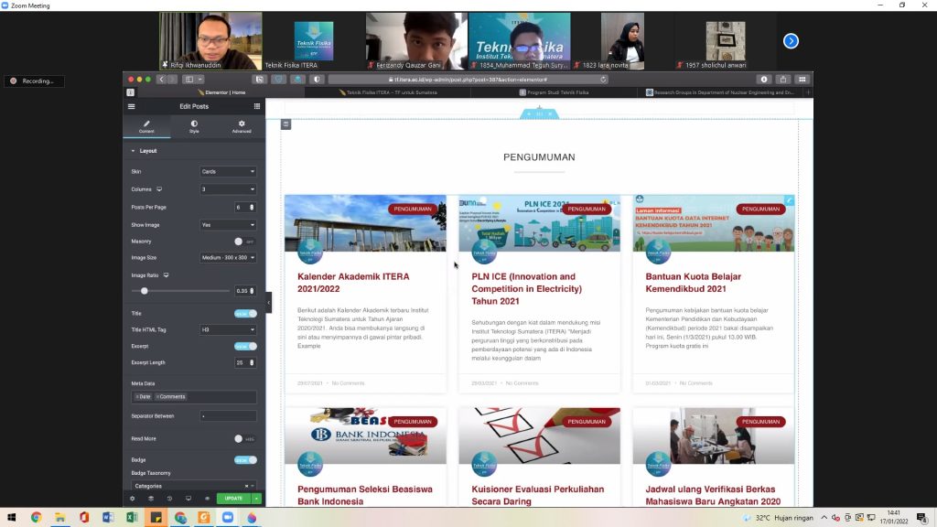Open the widgets grid panel icon
The width and height of the screenshot is (937, 527).
click(257, 106)
